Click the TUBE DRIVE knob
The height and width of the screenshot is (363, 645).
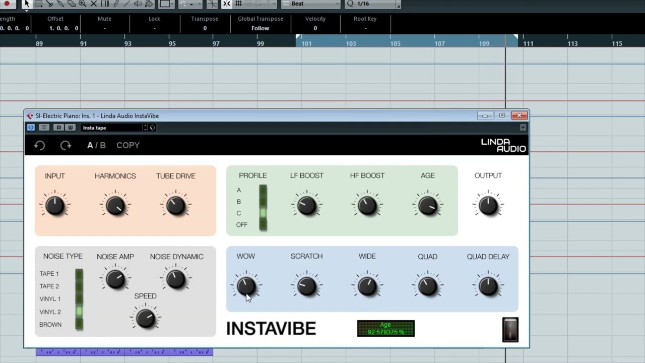click(x=176, y=206)
